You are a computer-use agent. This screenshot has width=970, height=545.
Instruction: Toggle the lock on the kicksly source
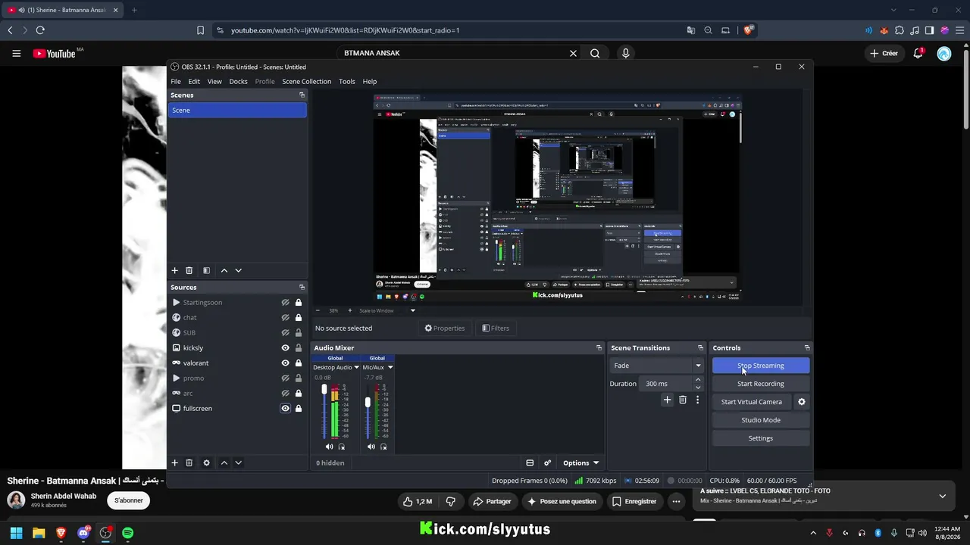point(299,347)
